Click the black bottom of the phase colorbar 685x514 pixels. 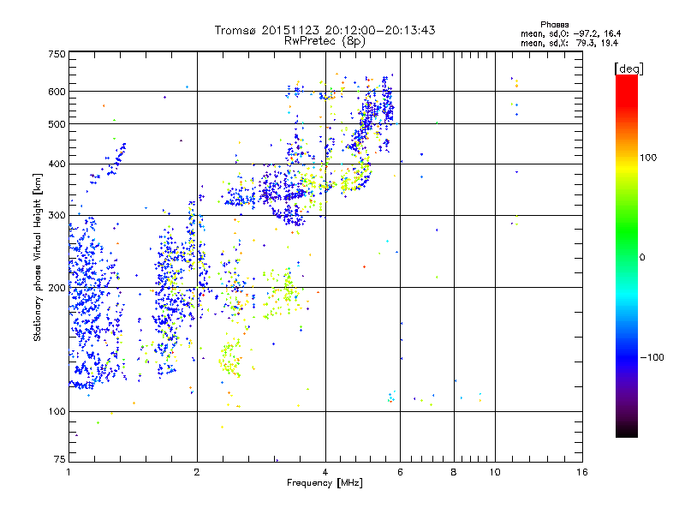pyautogui.click(x=627, y=431)
